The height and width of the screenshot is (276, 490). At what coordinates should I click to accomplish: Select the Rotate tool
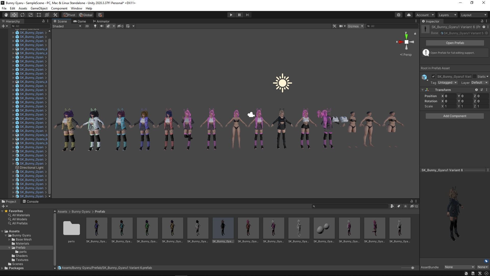(22, 15)
